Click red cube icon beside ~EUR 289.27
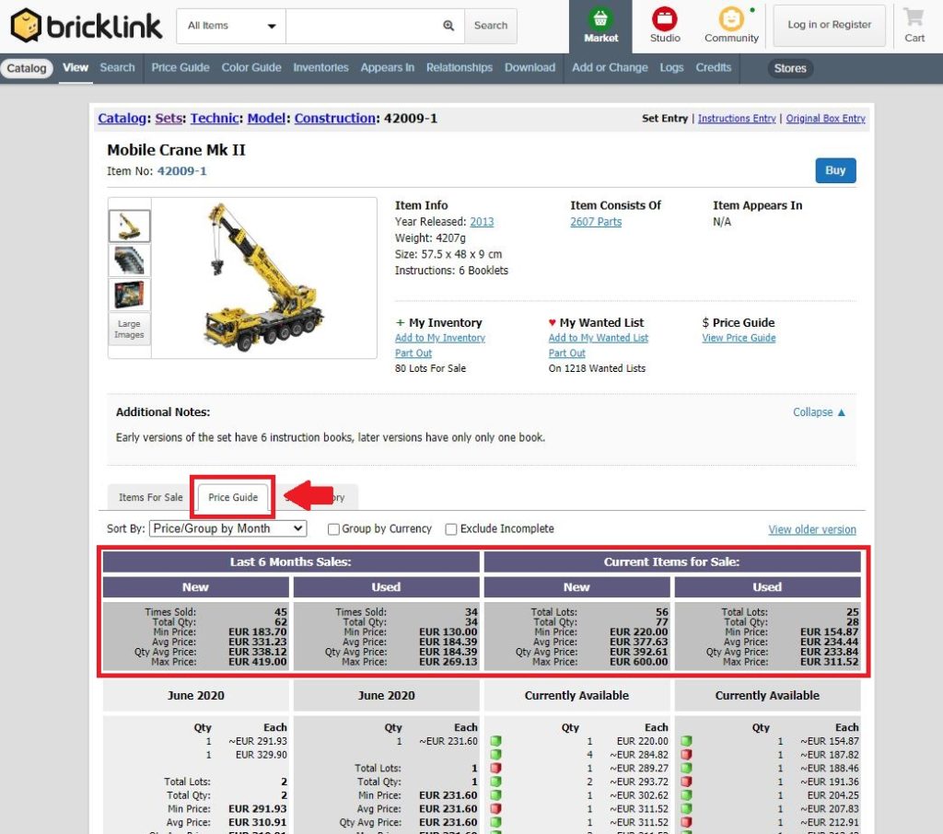 tap(495, 768)
